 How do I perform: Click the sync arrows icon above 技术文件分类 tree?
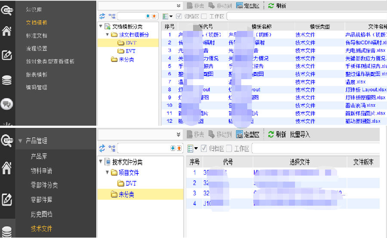click(102, 148)
